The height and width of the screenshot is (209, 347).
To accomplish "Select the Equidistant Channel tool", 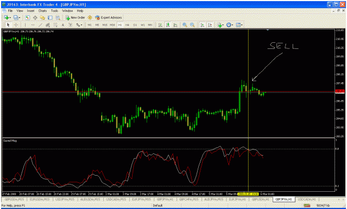I will pos(48,25).
